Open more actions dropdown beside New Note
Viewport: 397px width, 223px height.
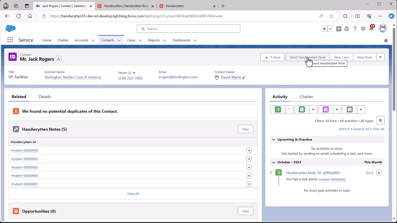click(x=380, y=57)
